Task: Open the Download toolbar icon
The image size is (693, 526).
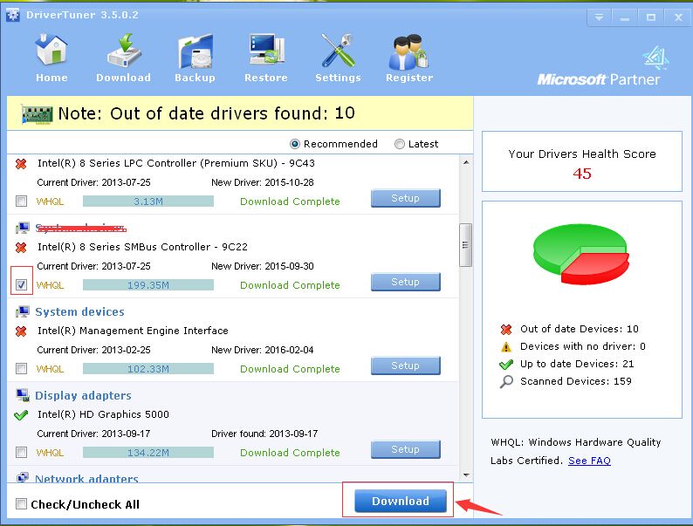Action: click(x=123, y=58)
